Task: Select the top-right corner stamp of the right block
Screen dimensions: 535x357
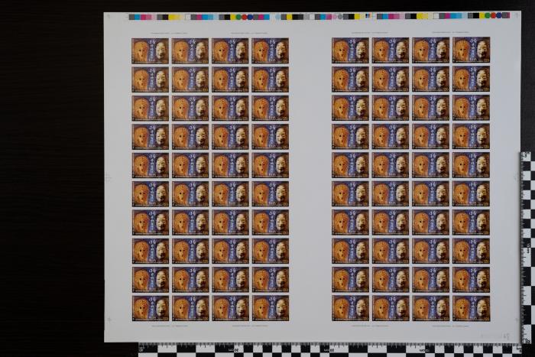Action: click(472, 50)
